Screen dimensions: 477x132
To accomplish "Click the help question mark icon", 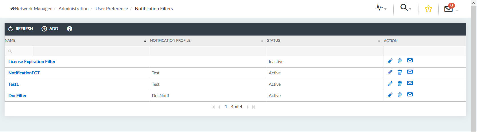I will pos(69,29).
